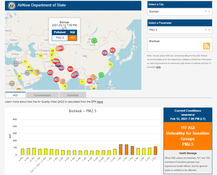Select the purple 221 AQI map marker
This screenshot has width=217, height=175.
[105, 53]
